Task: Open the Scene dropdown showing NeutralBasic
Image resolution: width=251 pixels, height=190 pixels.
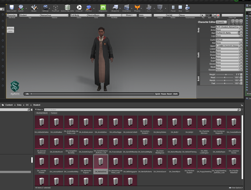Action: click(96, 15)
